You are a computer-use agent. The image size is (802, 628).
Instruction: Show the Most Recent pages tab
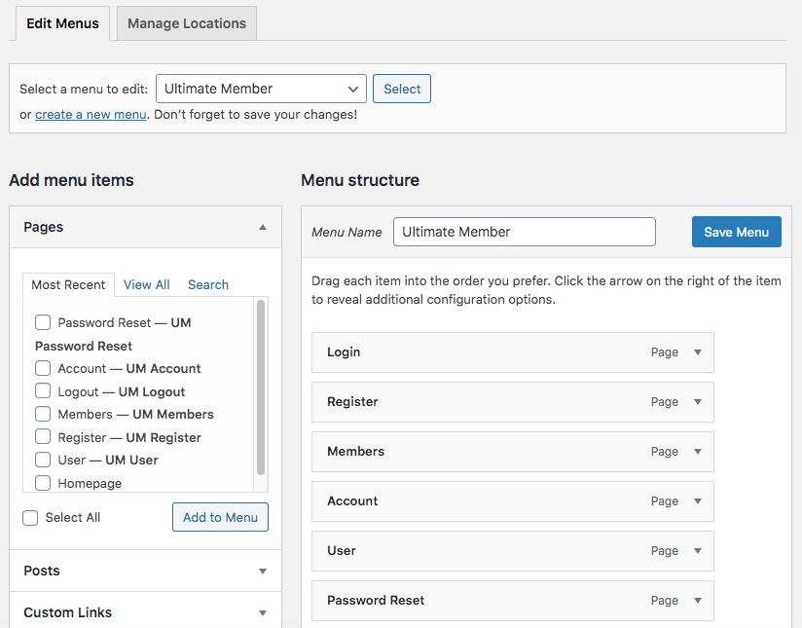point(68,284)
